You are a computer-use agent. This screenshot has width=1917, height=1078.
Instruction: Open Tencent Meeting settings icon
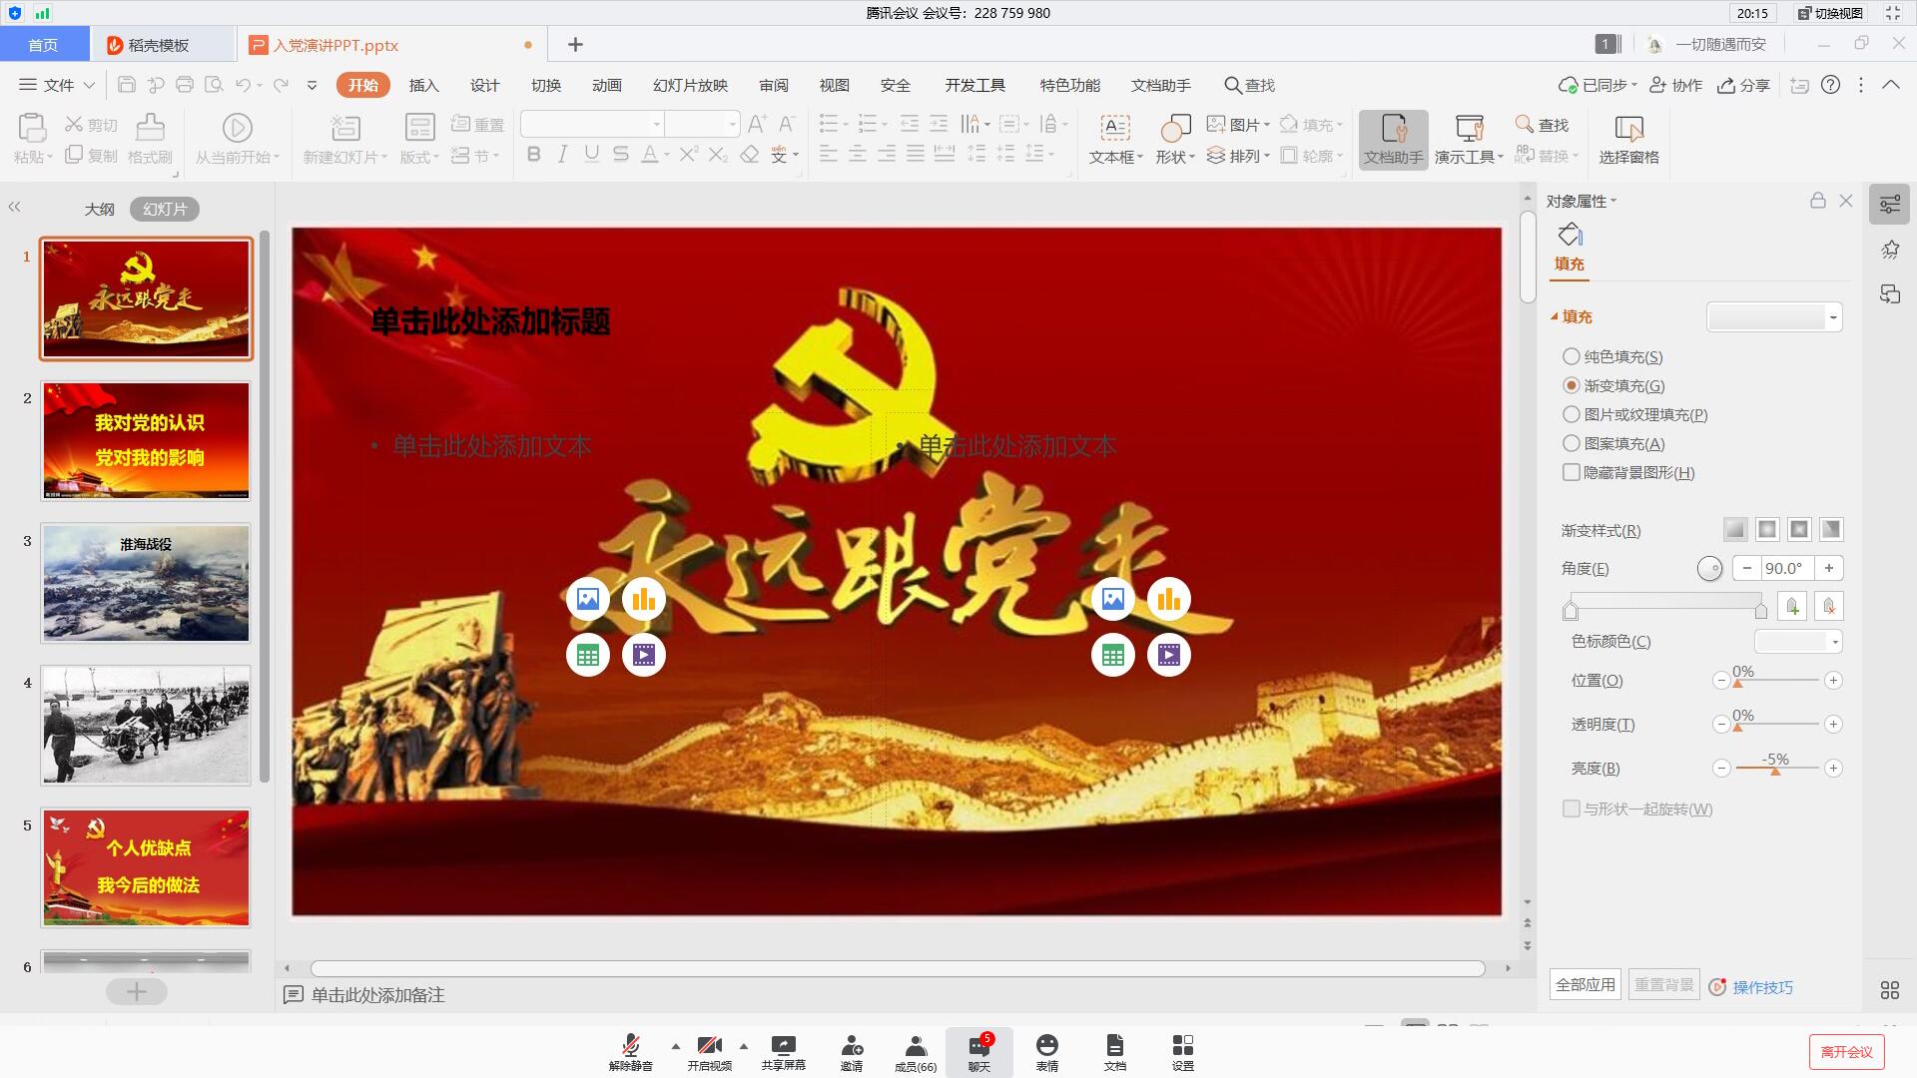coord(1183,1052)
